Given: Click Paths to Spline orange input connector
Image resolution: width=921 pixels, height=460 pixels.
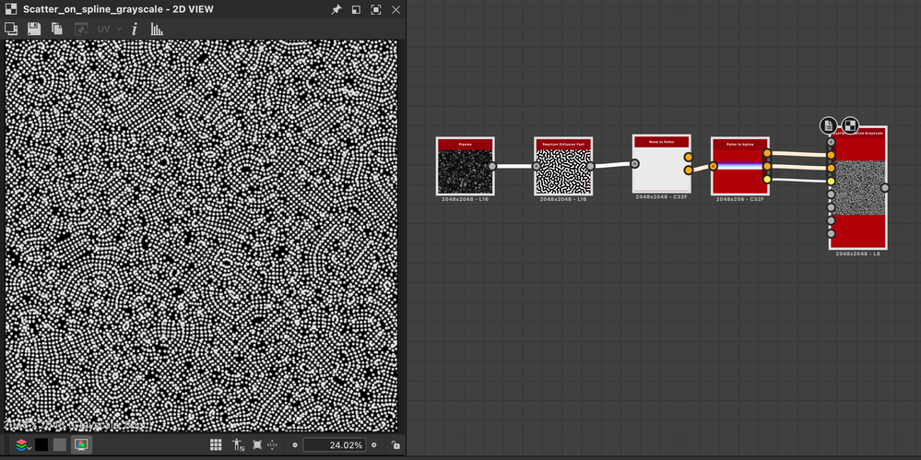Looking at the screenshot, I should [x=713, y=166].
